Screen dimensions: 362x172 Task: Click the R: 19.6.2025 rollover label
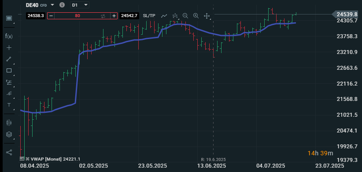coord(213,159)
